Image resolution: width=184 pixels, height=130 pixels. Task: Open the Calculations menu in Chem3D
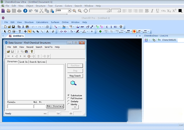(42, 22)
